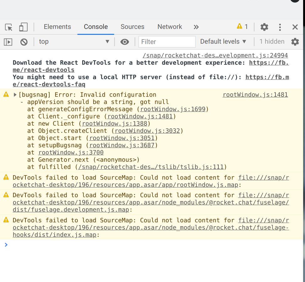Click the '[bugsnag] Error: Invalid configuration' text
Viewport: 305px width, 282px height.
click(x=87, y=95)
